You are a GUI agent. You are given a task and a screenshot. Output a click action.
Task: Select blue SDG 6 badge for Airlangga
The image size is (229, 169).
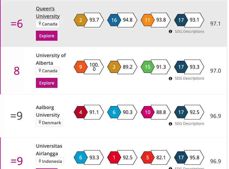click(x=81, y=157)
